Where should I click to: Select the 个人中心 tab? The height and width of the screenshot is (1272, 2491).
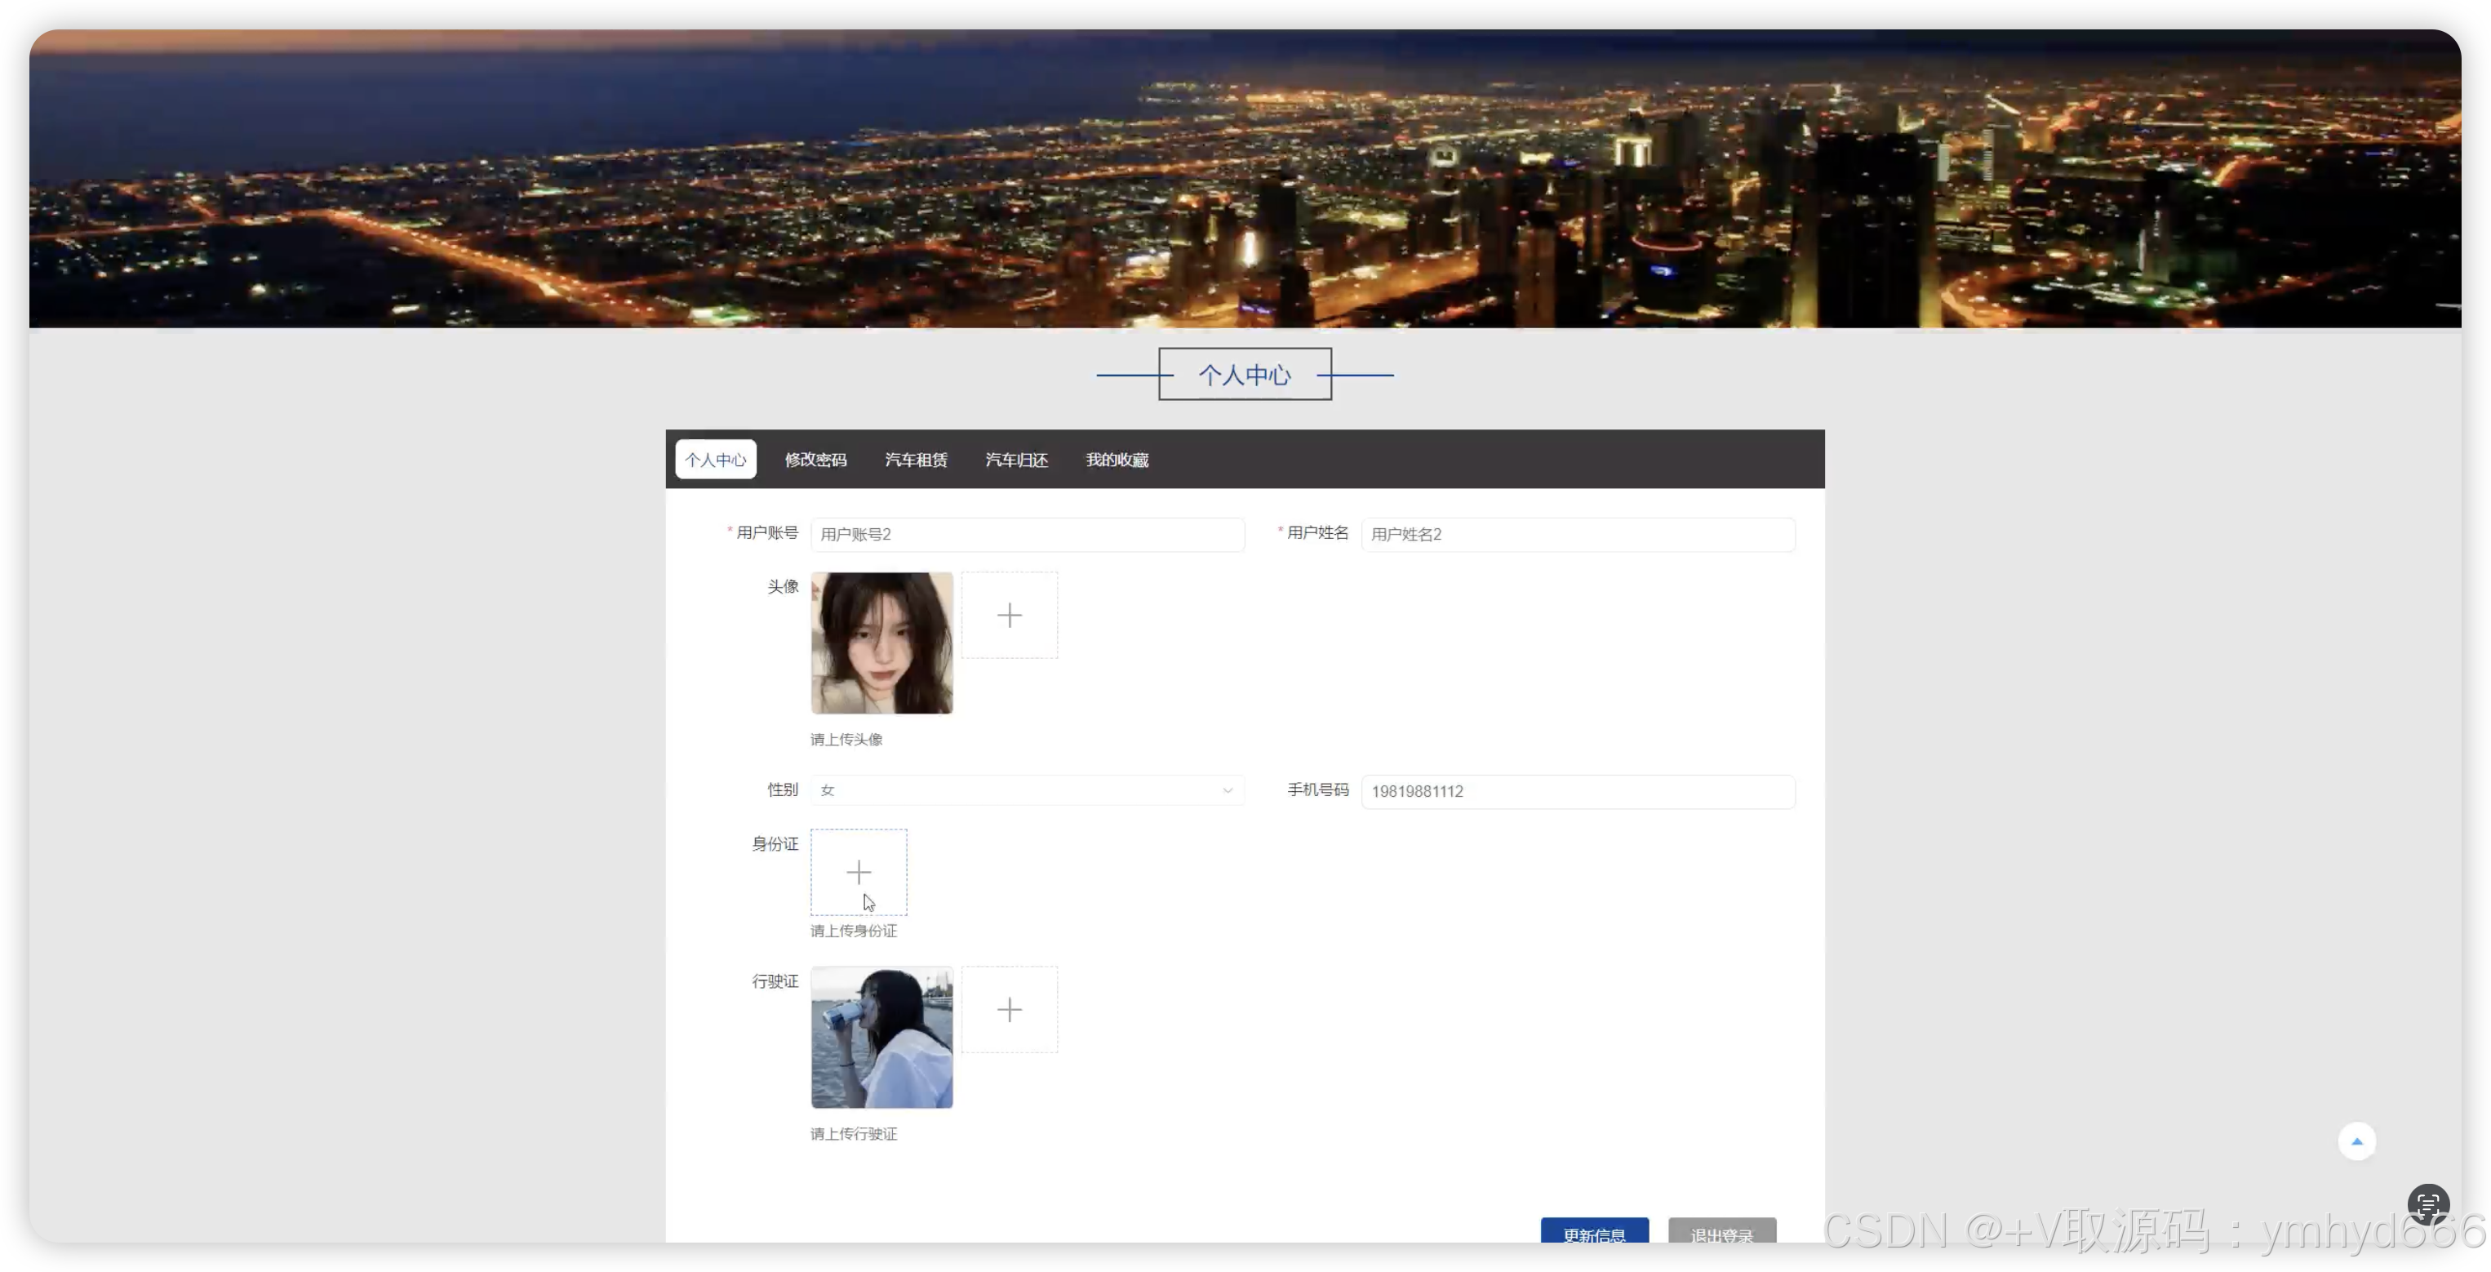point(716,460)
